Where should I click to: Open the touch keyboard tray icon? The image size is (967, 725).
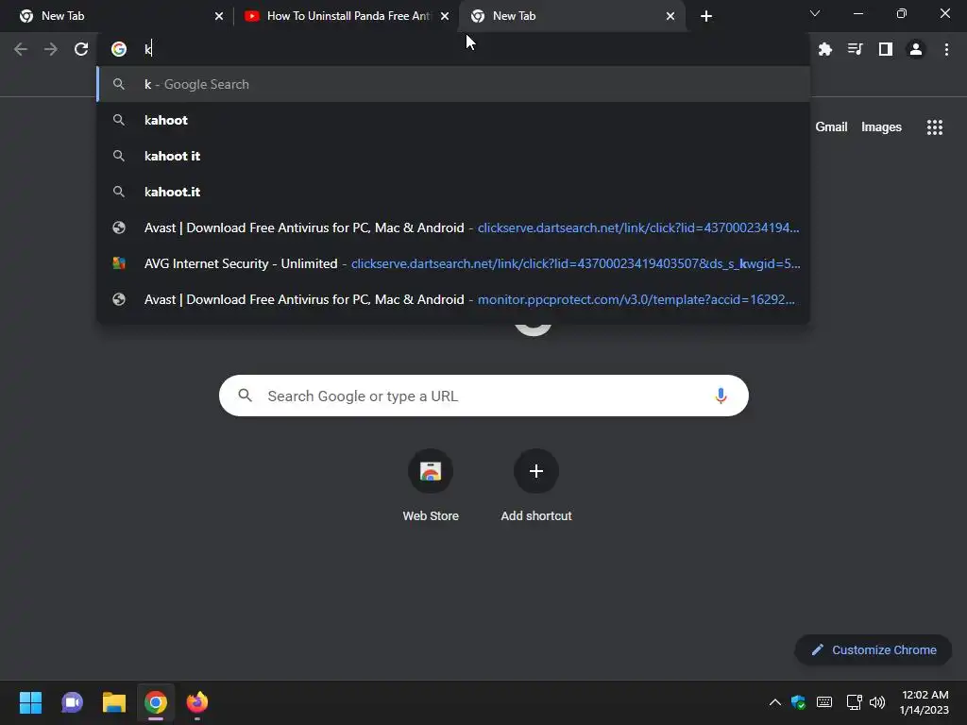[x=824, y=702]
